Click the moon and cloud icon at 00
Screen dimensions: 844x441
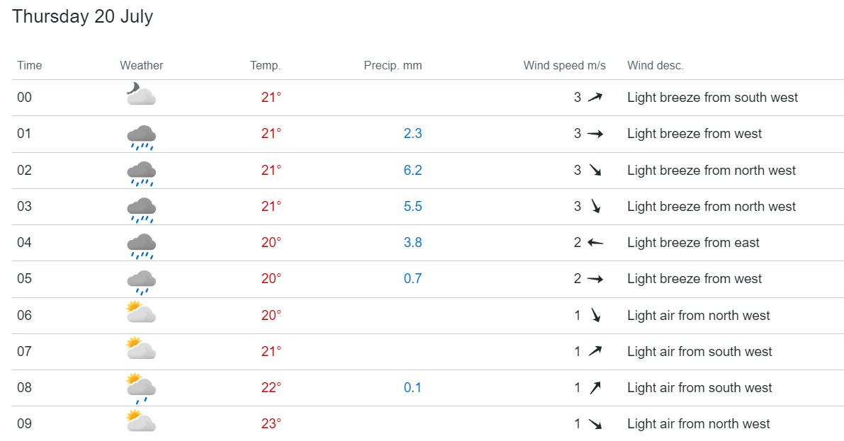141,94
